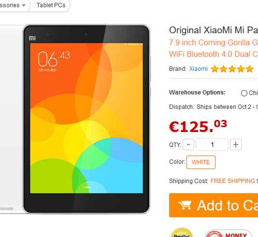The height and width of the screenshot is (237, 258).
Task: Expand the accessories breadcrumb dropdown arrow
Action: (24, 5)
